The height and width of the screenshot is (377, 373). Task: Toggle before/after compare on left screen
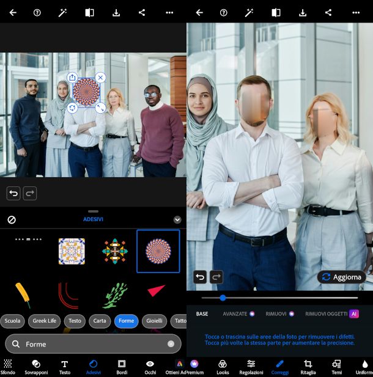89,12
